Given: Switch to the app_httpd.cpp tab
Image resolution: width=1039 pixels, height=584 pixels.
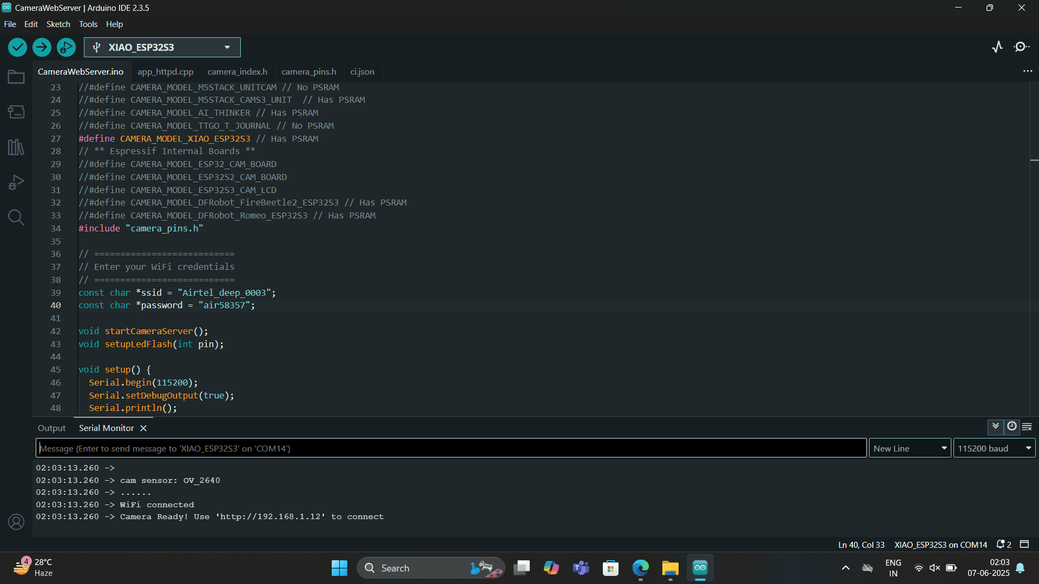Looking at the screenshot, I should tap(165, 72).
